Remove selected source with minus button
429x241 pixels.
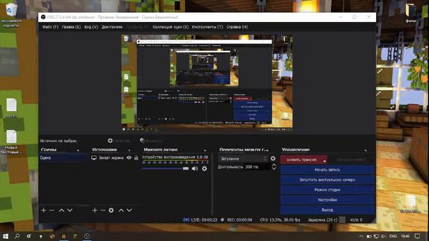pos(103,210)
